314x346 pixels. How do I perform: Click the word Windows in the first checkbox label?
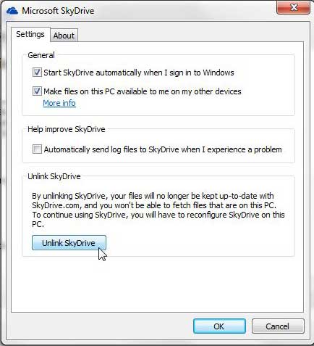click(218, 73)
